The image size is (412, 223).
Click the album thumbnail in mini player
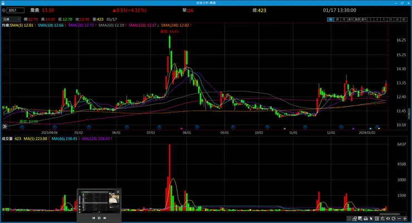point(114,199)
